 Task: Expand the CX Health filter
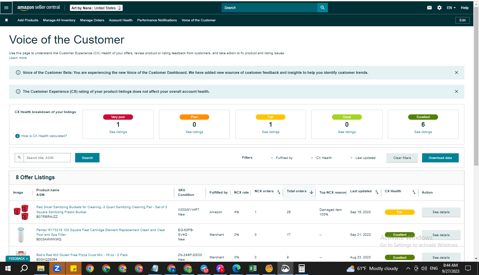[321, 158]
